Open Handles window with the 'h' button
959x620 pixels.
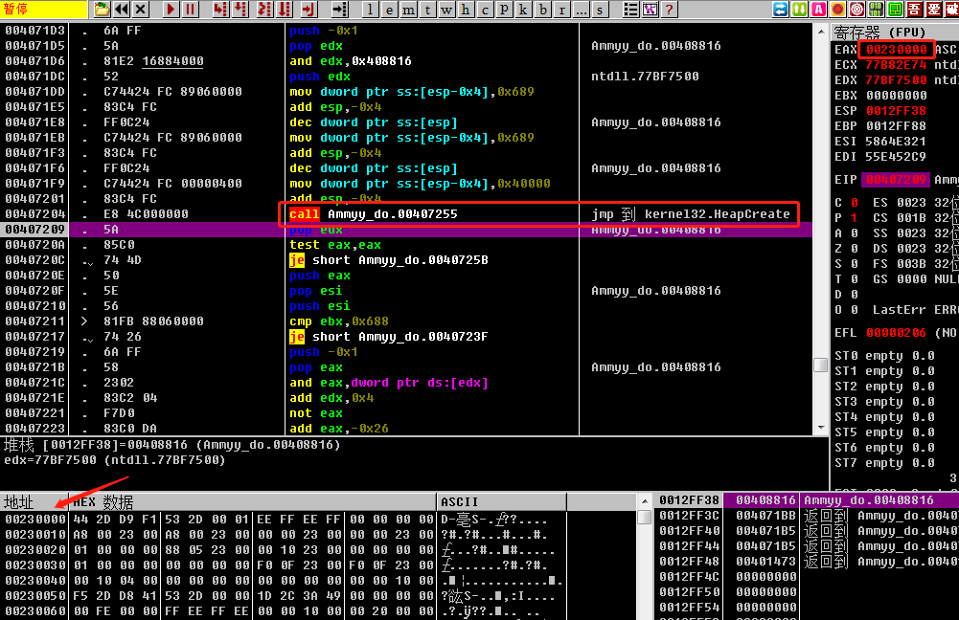[466, 10]
